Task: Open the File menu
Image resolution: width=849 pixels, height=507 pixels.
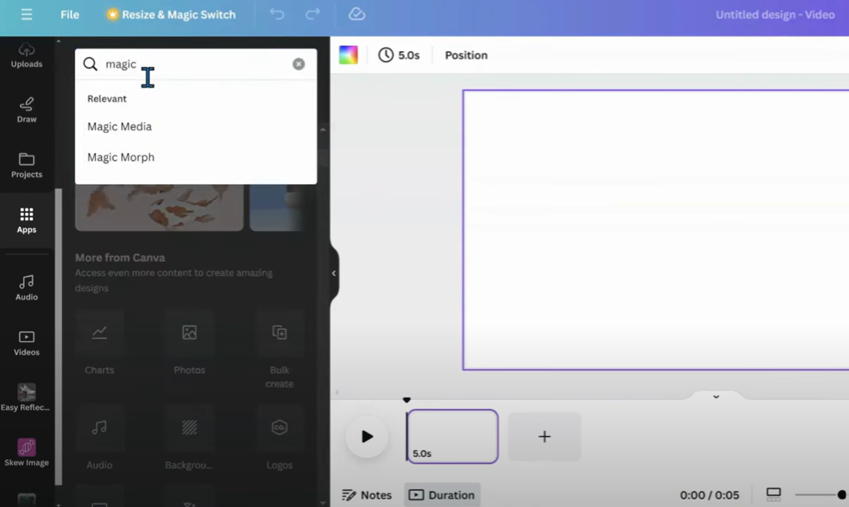Action: point(69,14)
